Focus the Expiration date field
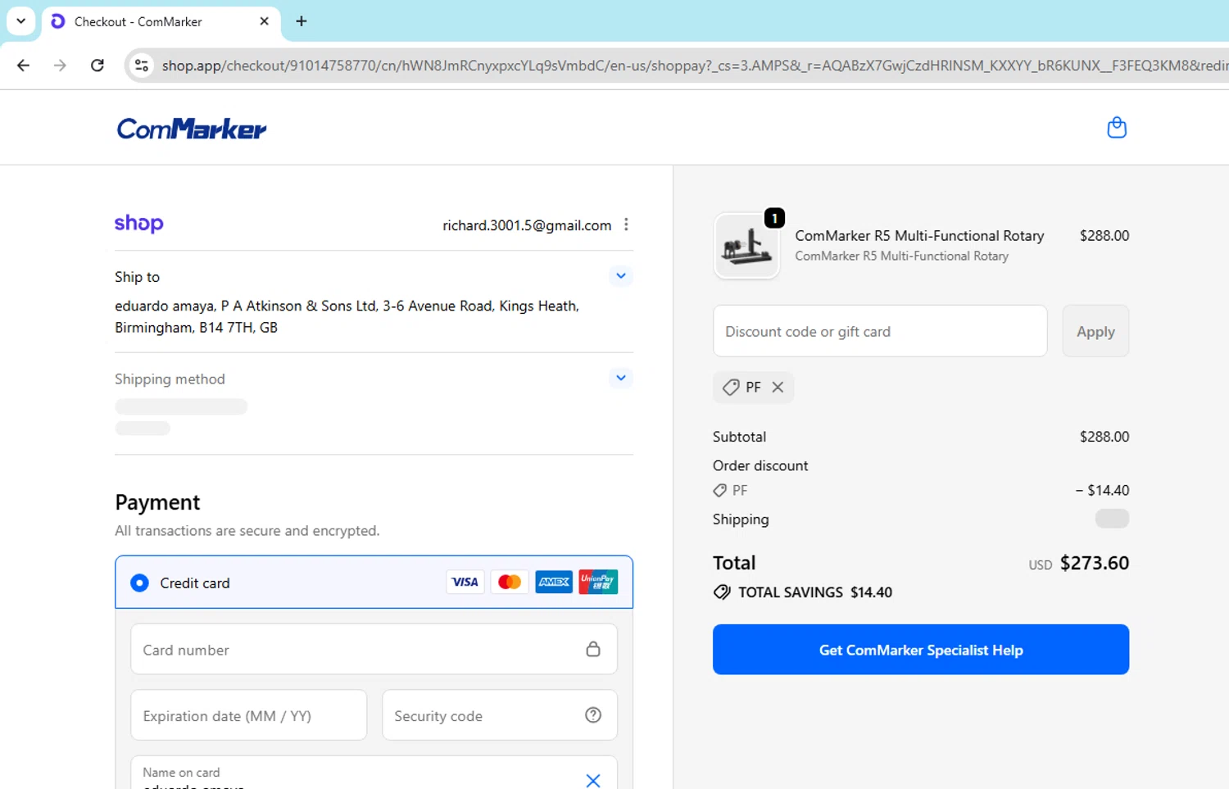Image resolution: width=1229 pixels, height=789 pixels. [248, 715]
